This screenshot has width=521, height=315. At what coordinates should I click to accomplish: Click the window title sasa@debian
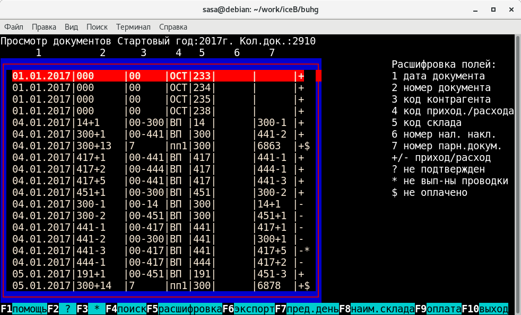tap(260, 10)
